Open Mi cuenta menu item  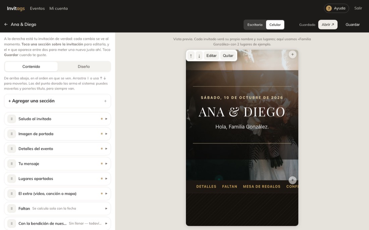[x=58, y=8]
